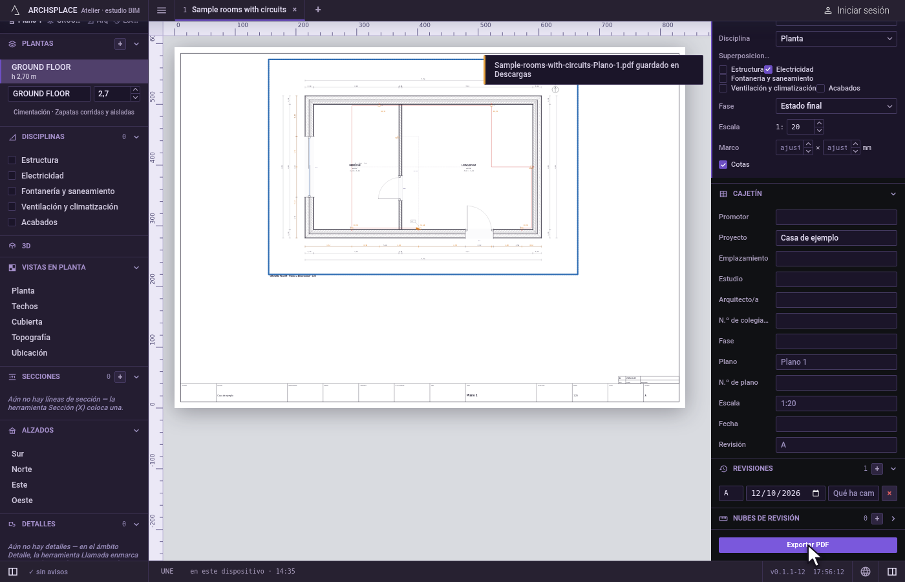Increase the Escala value stepper
The image size is (905, 582).
(x=819, y=124)
